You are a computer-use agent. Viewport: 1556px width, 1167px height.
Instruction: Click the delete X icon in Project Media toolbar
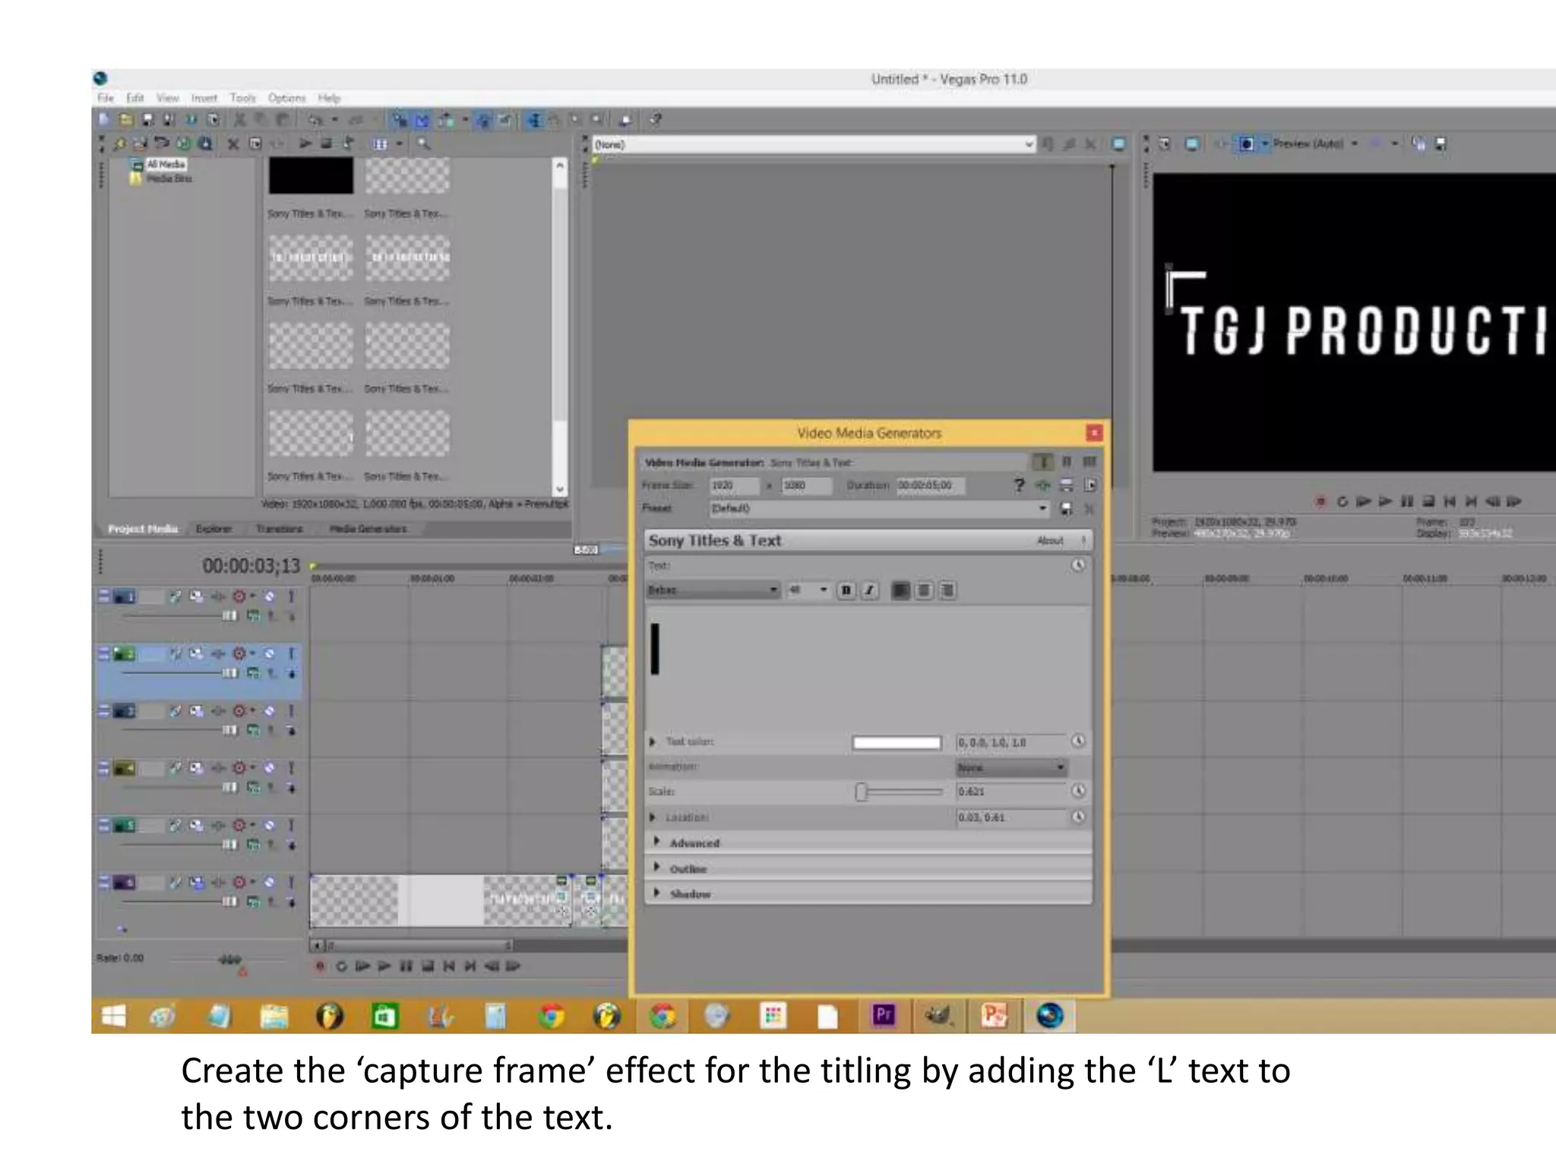point(233,144)
